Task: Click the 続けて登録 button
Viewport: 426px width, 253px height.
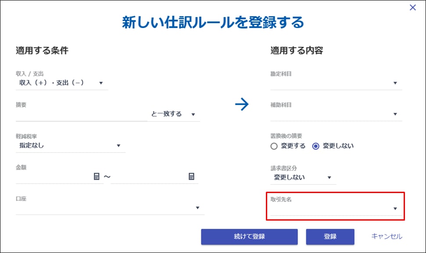Action: point(249,236)
